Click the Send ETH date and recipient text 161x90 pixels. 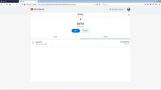click(x=41, y=44)
